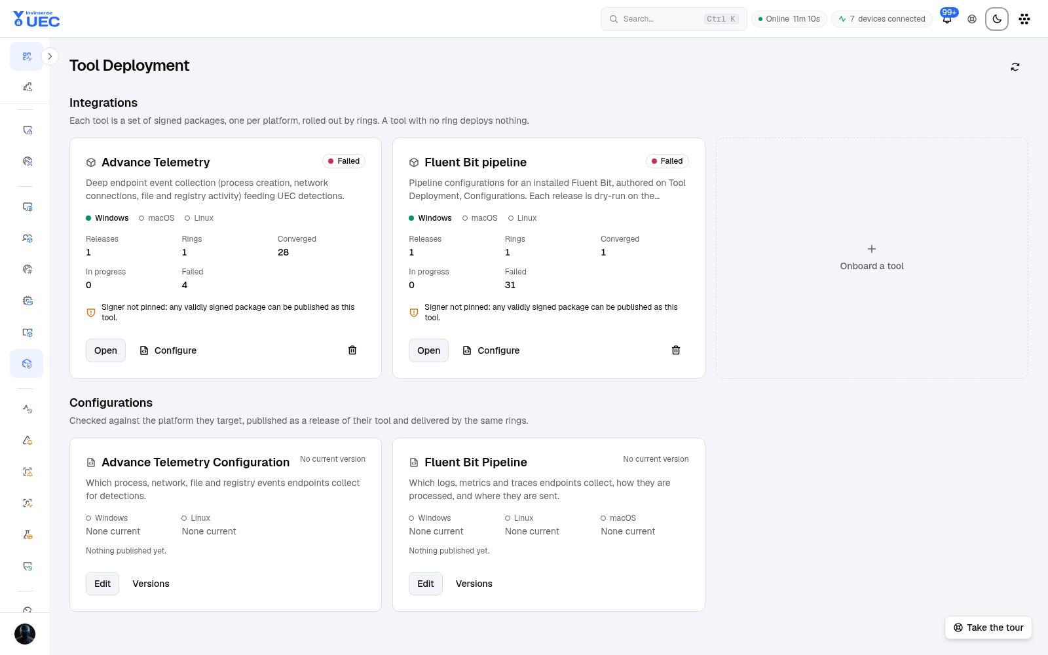1048x655 pixels.
Task: View Versions of Fluent Bit Pipeline configuration
Action: (x=474, y=584)
